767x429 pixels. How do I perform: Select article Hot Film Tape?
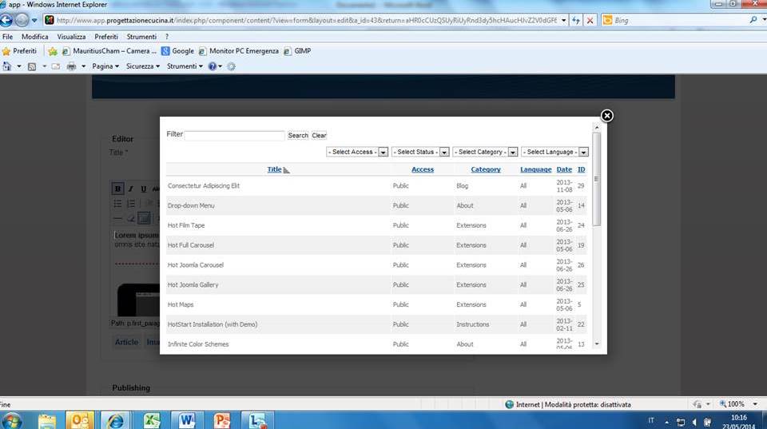[x=186, y=225]
